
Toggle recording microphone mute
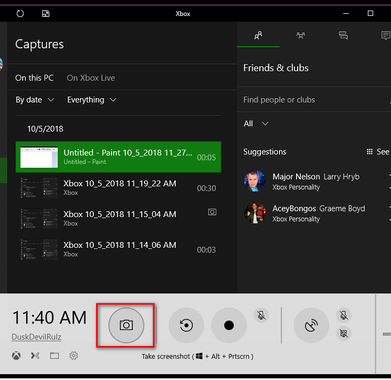coord(261,315)
